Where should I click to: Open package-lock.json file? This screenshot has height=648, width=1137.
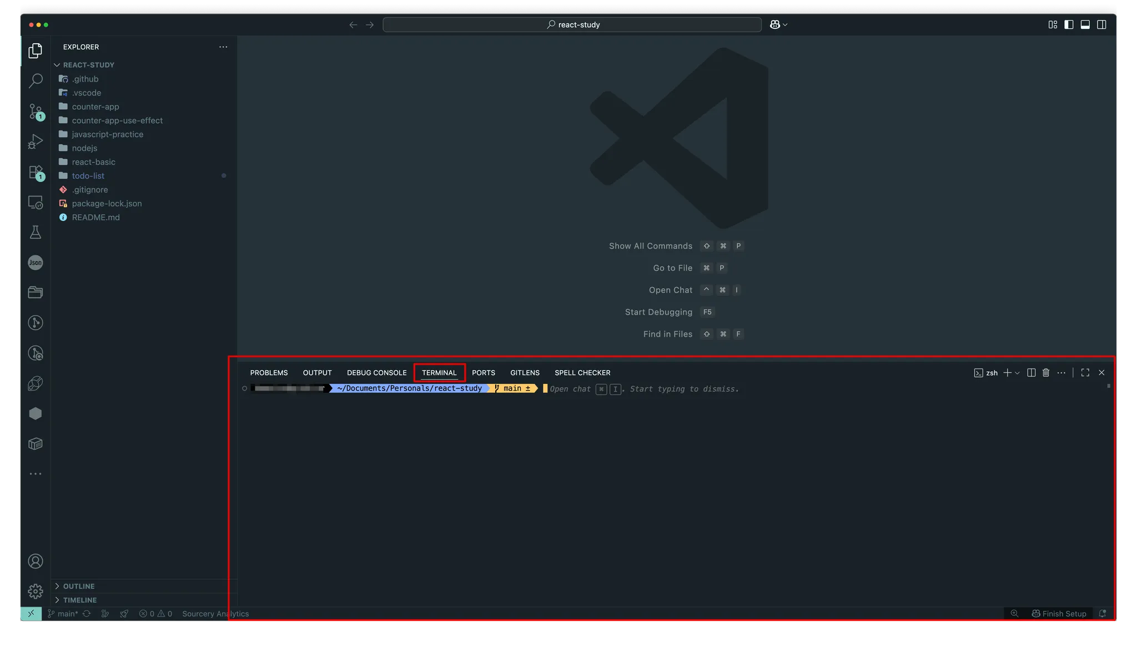click(107, 204)
